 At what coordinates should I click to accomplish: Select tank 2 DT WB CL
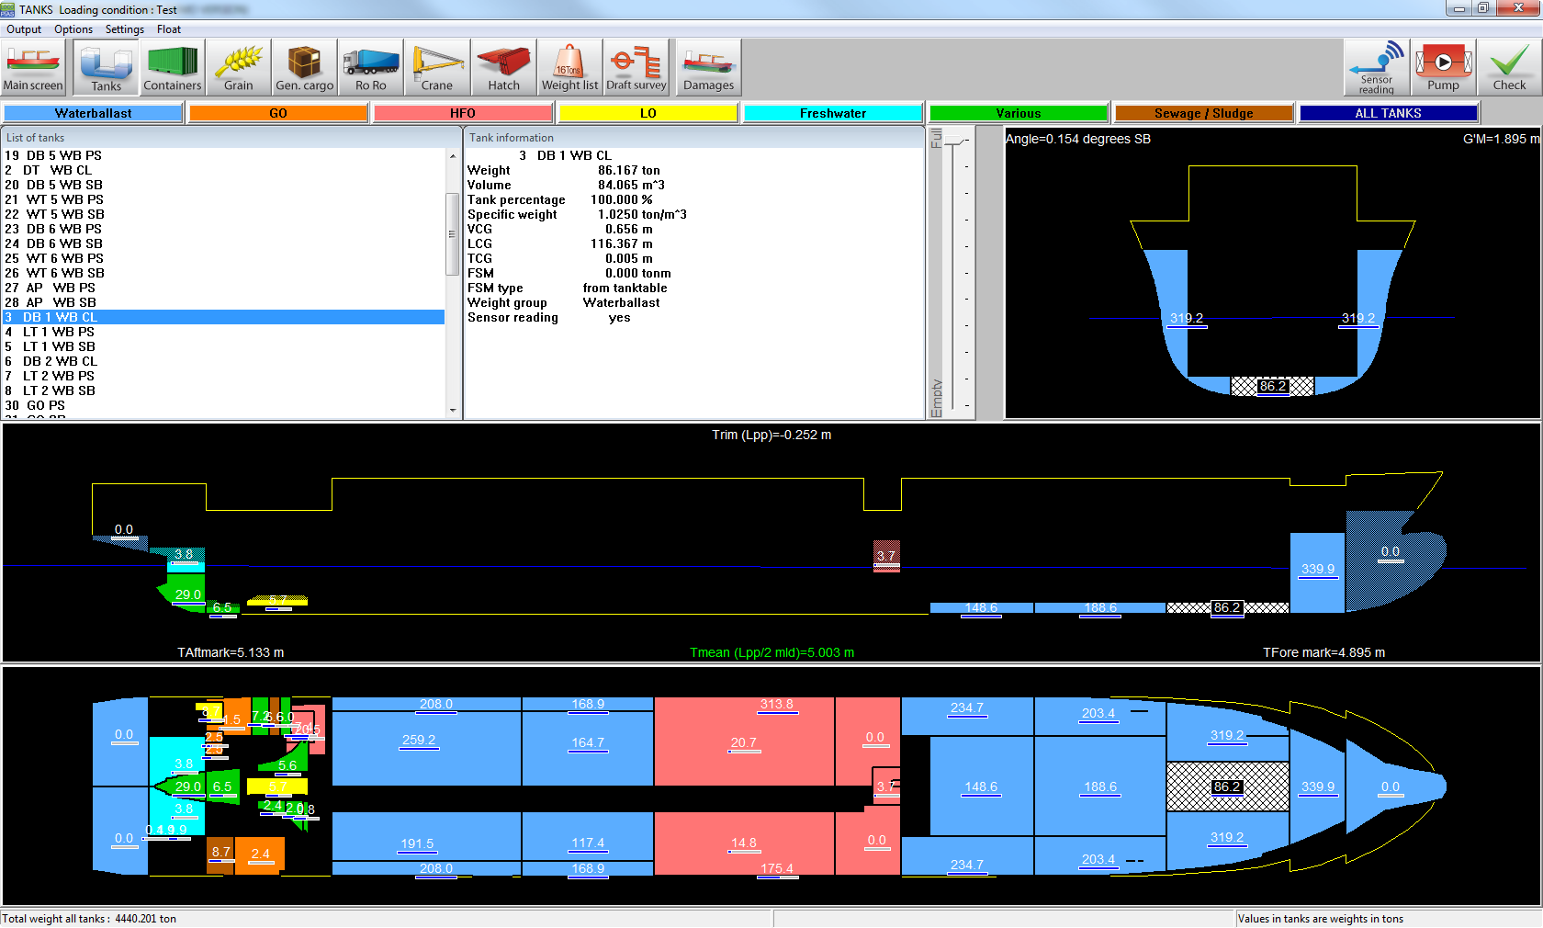coord(224,170)
